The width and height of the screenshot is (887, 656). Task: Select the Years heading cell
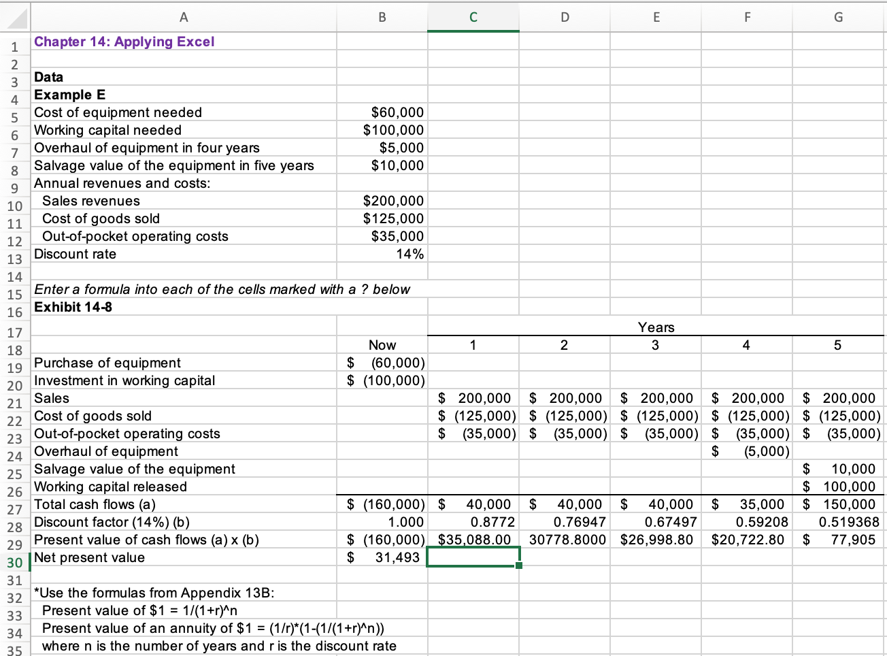(655, 327)
